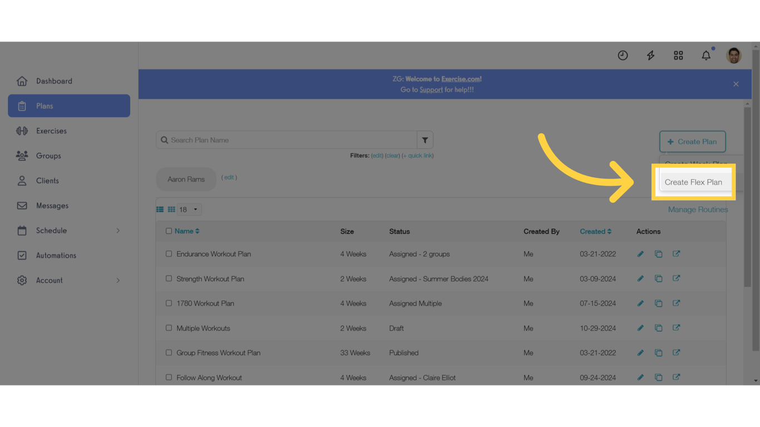Select Plans in the sidebar
The image size is (760, 427).
69,106
